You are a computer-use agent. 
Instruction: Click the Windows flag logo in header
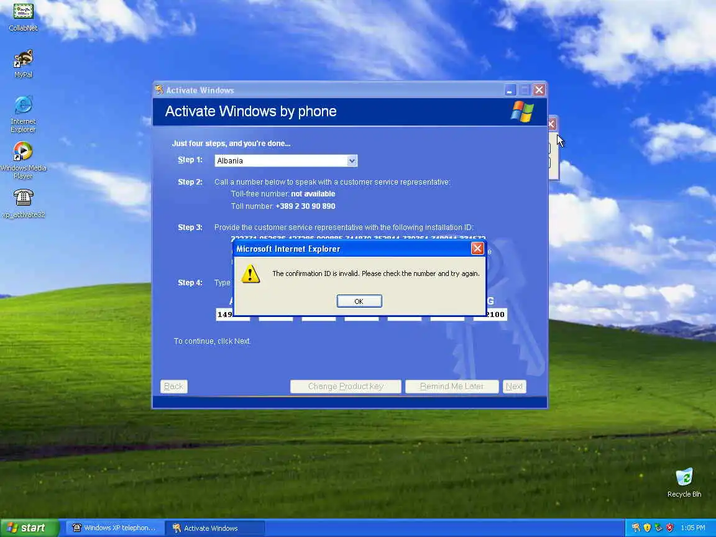tap(522, 111)
